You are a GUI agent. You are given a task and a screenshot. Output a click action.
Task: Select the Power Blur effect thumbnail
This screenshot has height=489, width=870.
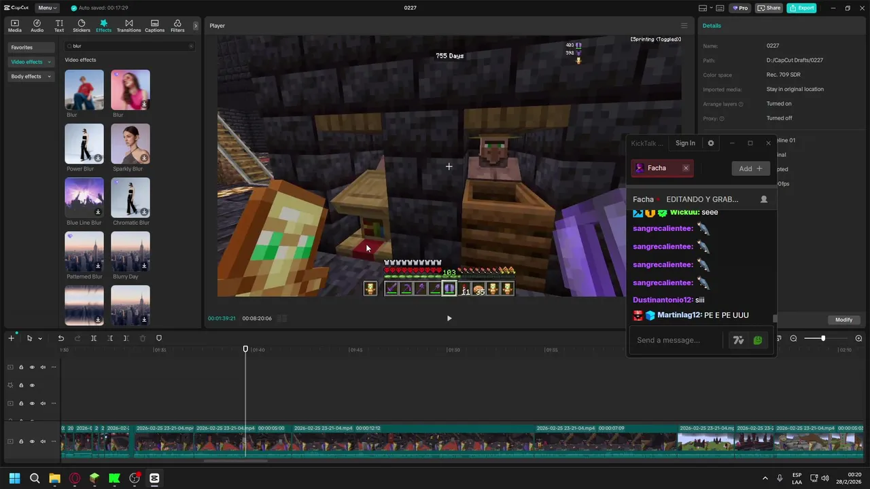tap(84, 143)
